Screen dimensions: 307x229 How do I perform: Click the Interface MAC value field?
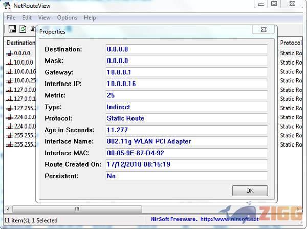(186, 153)
